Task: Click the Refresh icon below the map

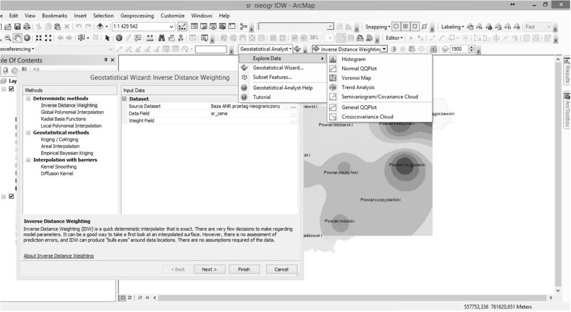Action: click(x=140, y=297)
